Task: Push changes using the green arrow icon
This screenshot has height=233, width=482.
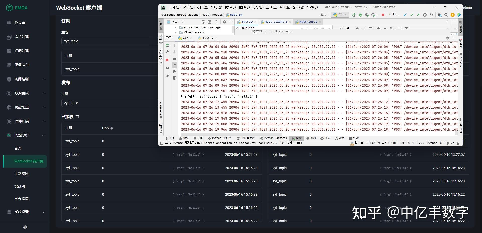Action: pyautogui.click(x=418, y=15)
